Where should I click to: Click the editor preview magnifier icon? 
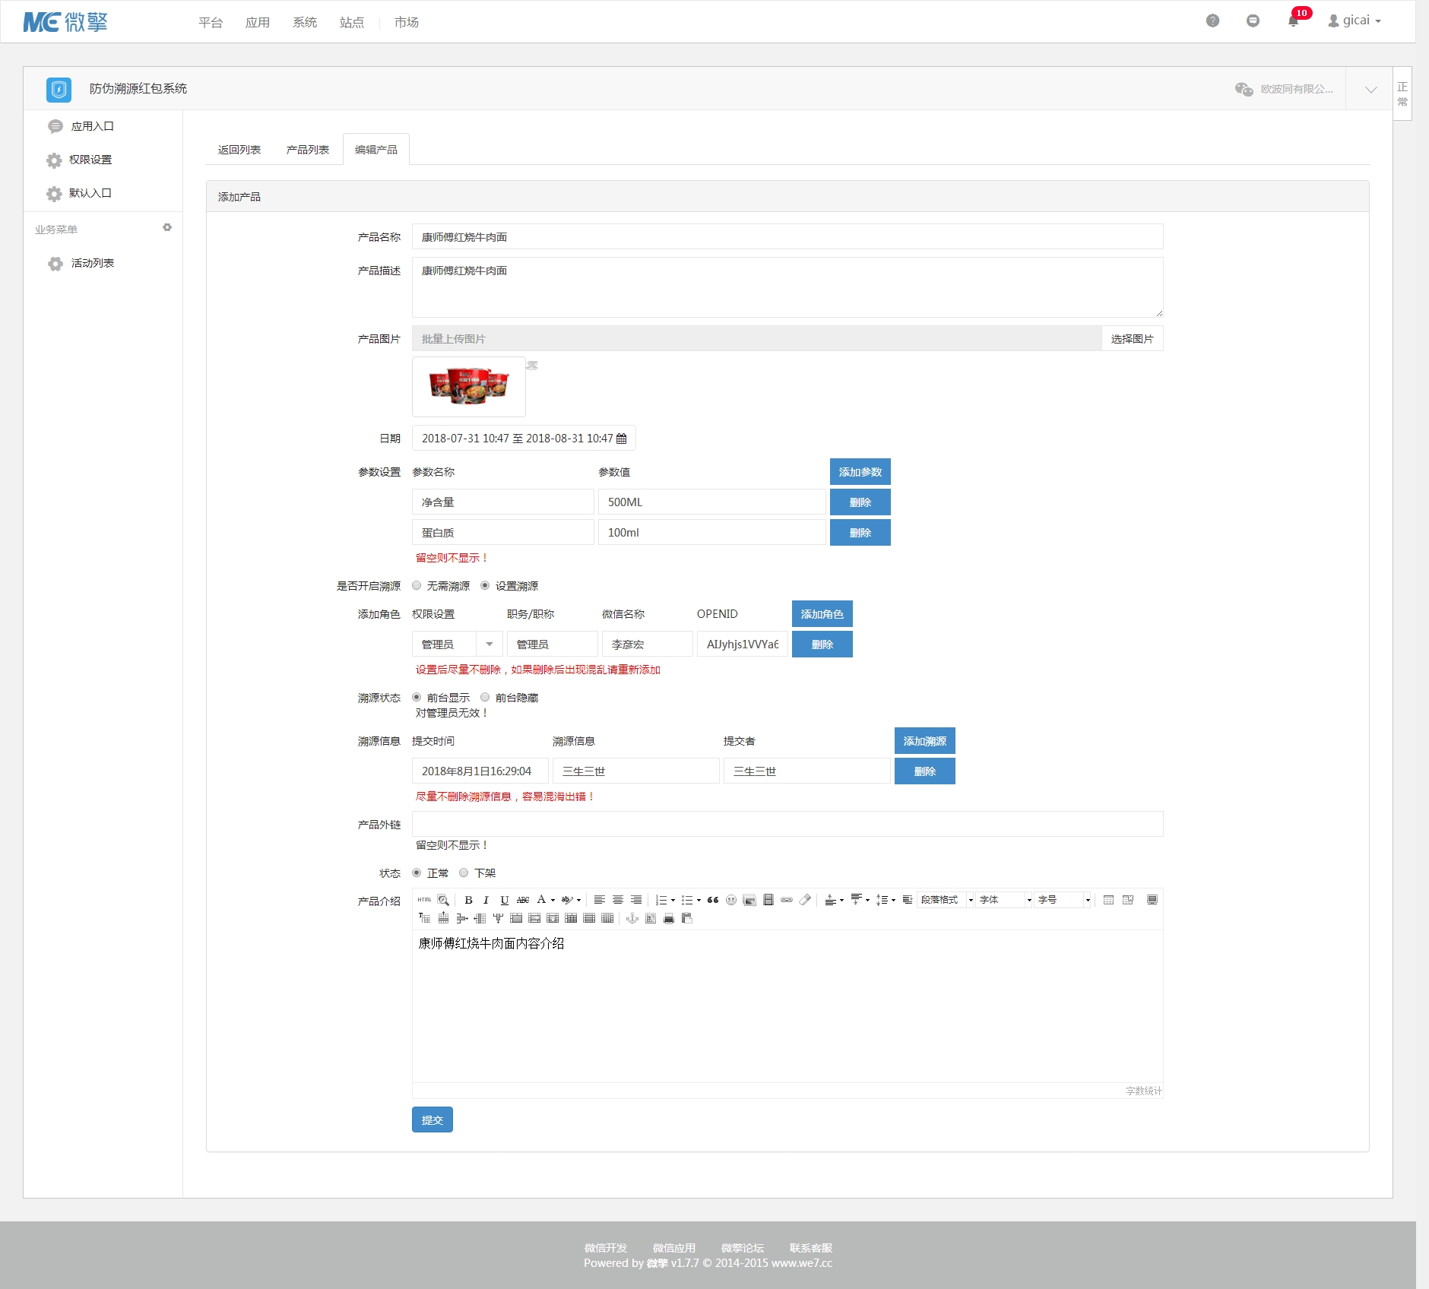tap(443, 900)
